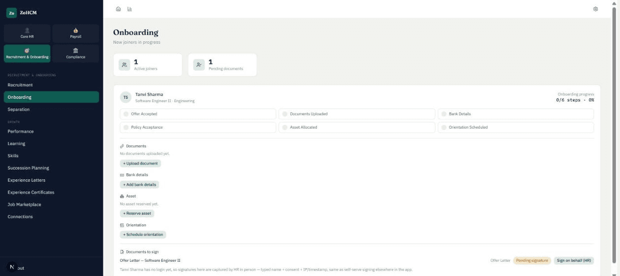Screen dimensions: 620x276
Task: Click the Orientation section calendar icon
Action: [x=122, y=225]
